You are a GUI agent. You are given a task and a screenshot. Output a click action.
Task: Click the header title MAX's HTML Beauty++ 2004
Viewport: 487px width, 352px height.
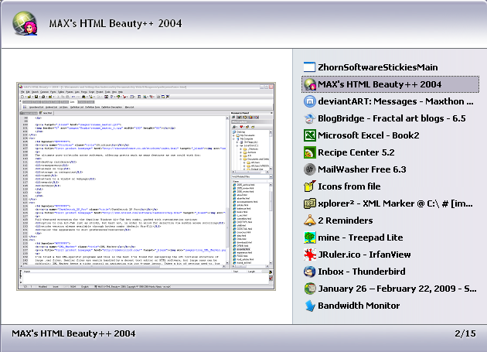click(x=115, y=23)
